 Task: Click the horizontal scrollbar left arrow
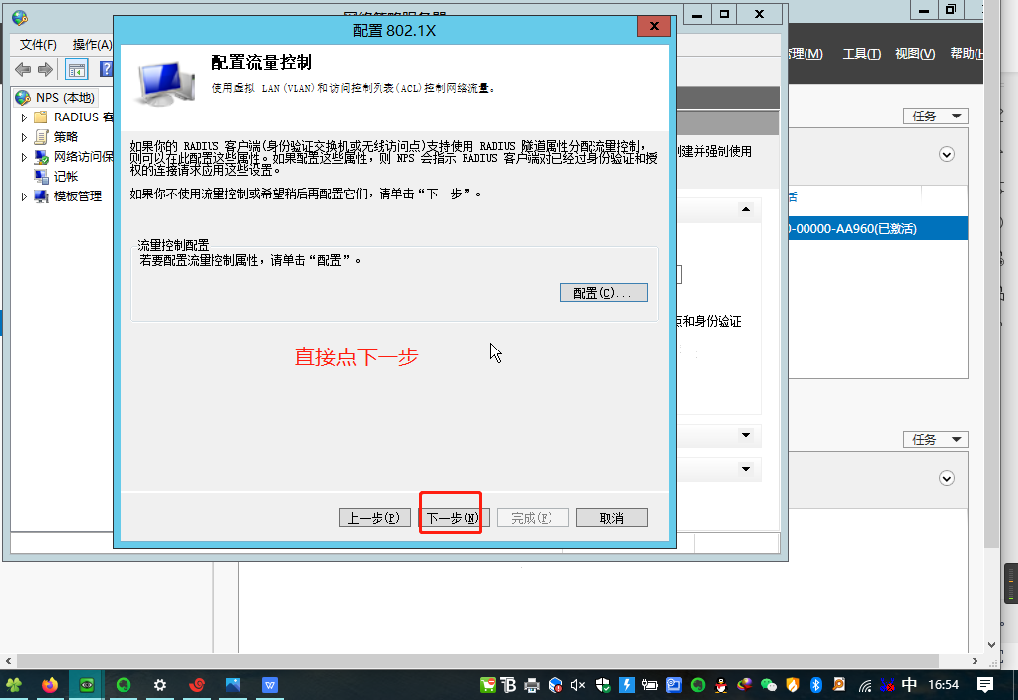click(8, 661)
